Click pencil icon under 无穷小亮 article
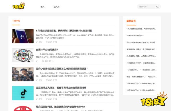The height and width of the screenshot is (111, 171). coord(37,80)
